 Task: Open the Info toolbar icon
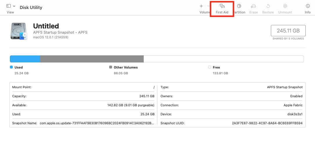tap(307, 6)
